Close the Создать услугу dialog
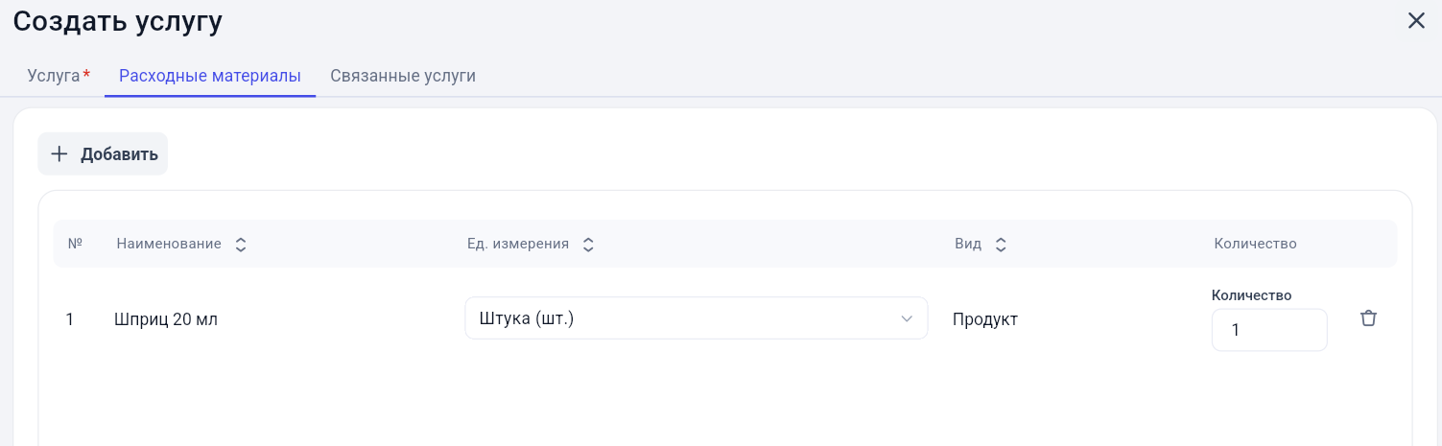Screen dimensions: 1442x446 click(1416, 20)
